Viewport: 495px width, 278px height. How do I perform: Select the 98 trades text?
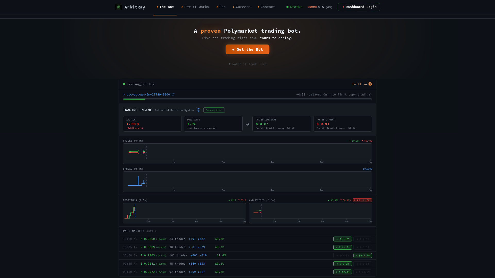pos(177,247)
